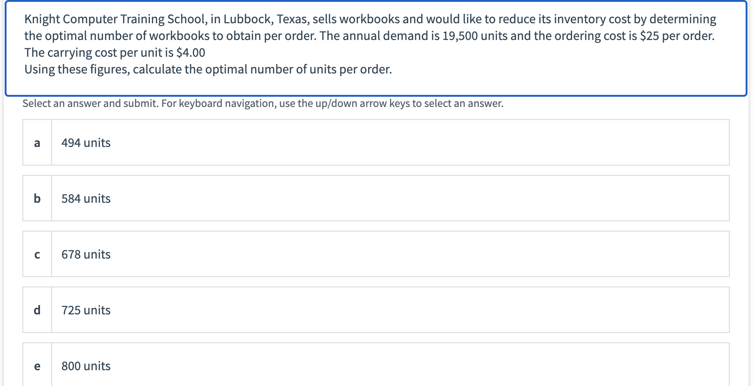The width and height of the screenshot is (754, 386).
Task: Choose the '494 units' answer text
Action: [86, 143]
